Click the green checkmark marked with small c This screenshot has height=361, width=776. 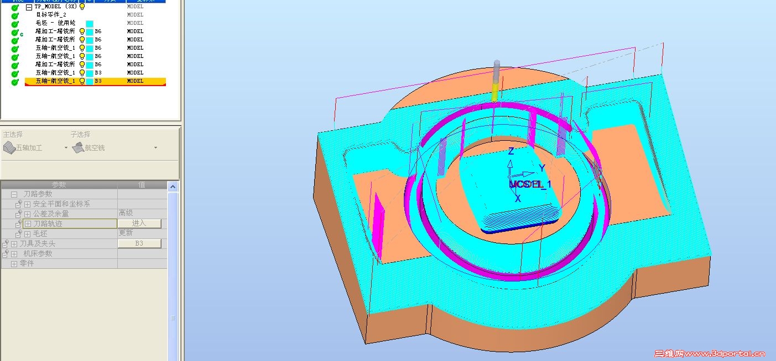15,33
